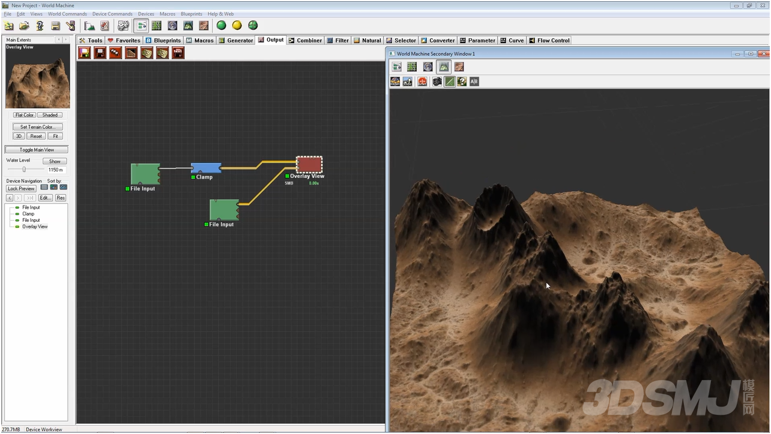Viewport: 771px width, 434px height.
Task: Open the File menu
Action: click(x=8, y=14)
